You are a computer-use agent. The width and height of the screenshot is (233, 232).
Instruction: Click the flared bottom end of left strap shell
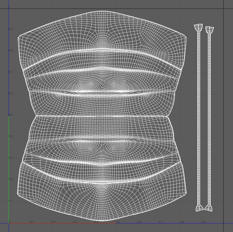coord(199,208)
